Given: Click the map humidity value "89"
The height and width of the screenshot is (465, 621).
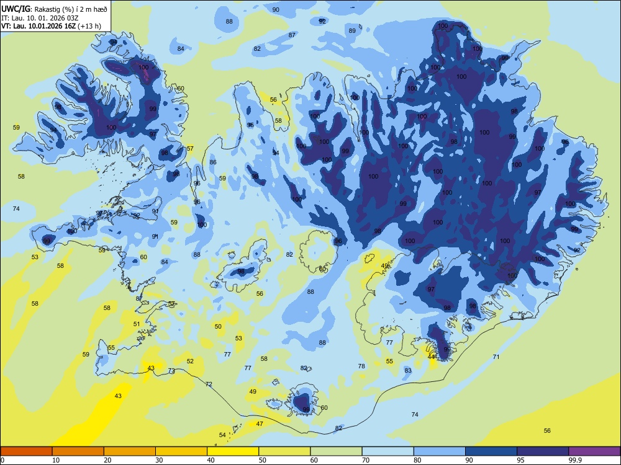Looking at the screenshot, I should point(352,31).
